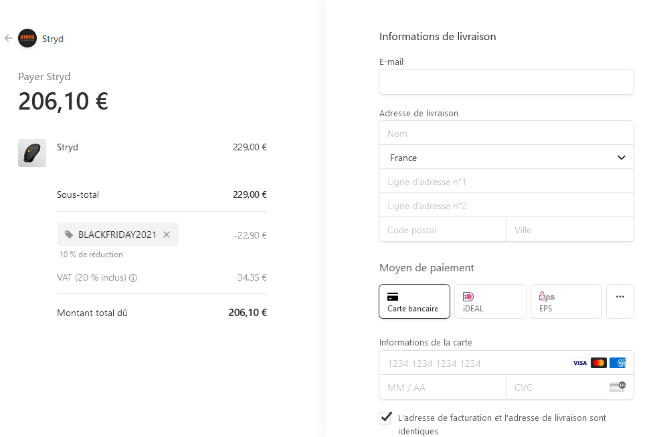The width and height of the screenshot is (657, 437).
Task: Click the promo code tag icon
Action: (69, 235)
